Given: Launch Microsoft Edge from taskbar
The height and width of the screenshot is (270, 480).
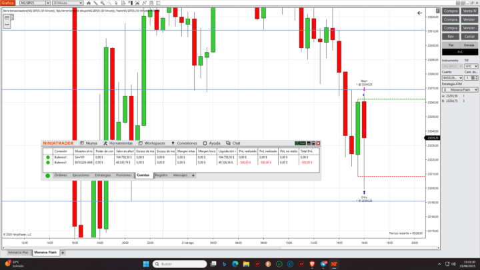Looking at the screenshot, I should pyautogui.click(x=235, y=264).
